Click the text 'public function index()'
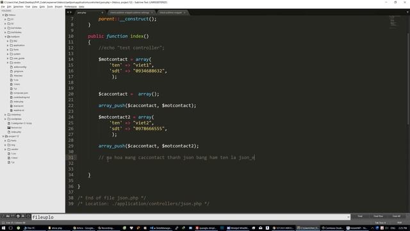 [x=118, y=36]
